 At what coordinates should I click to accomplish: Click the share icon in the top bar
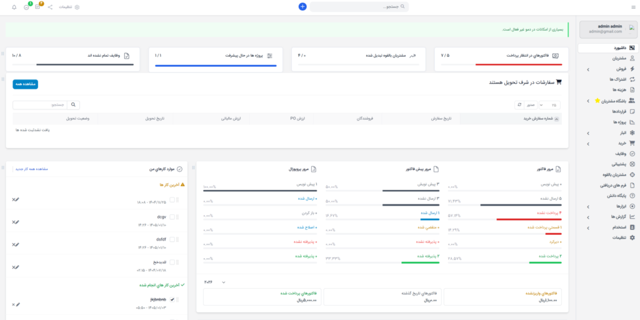50,7
